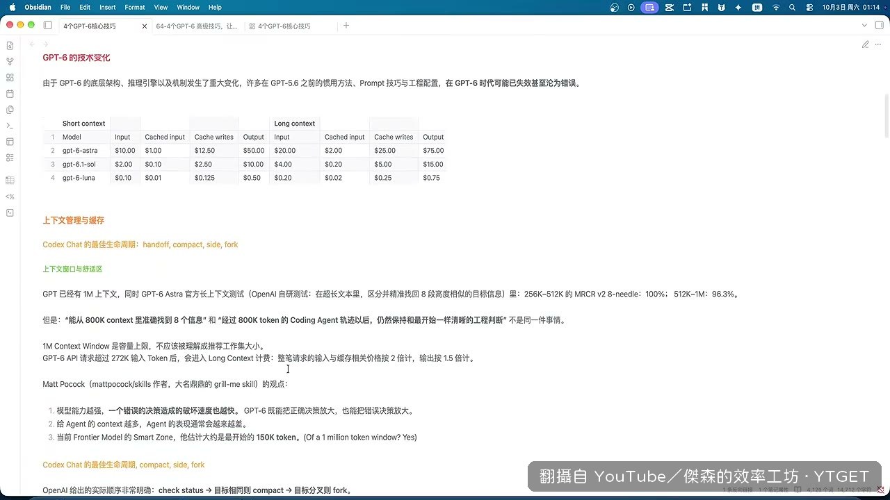Open the note's more options menu

pyautogui.click(x=880, y=44)
